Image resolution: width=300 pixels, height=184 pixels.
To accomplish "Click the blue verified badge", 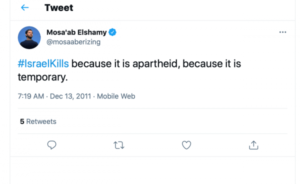I will coord(112,32).
